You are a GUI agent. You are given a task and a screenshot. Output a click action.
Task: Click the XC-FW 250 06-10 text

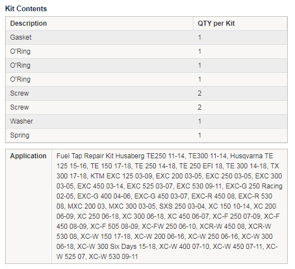(169, 226)
